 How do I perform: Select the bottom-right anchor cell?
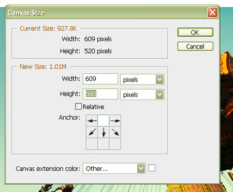115,143
